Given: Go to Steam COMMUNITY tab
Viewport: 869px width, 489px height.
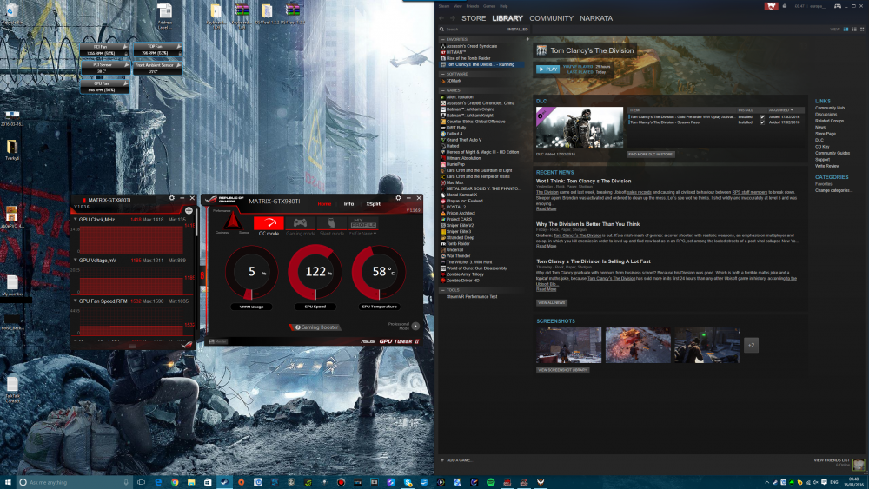Looking at the screenshot, I should (x=551, y=18).
